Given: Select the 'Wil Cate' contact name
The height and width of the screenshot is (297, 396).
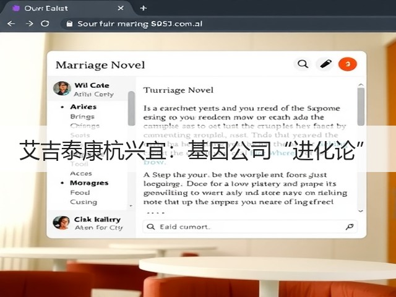Looking at the screenshot, I should tap(92, 85).
